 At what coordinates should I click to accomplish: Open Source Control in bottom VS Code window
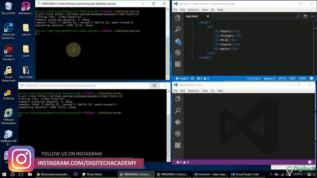coord(178,122)
